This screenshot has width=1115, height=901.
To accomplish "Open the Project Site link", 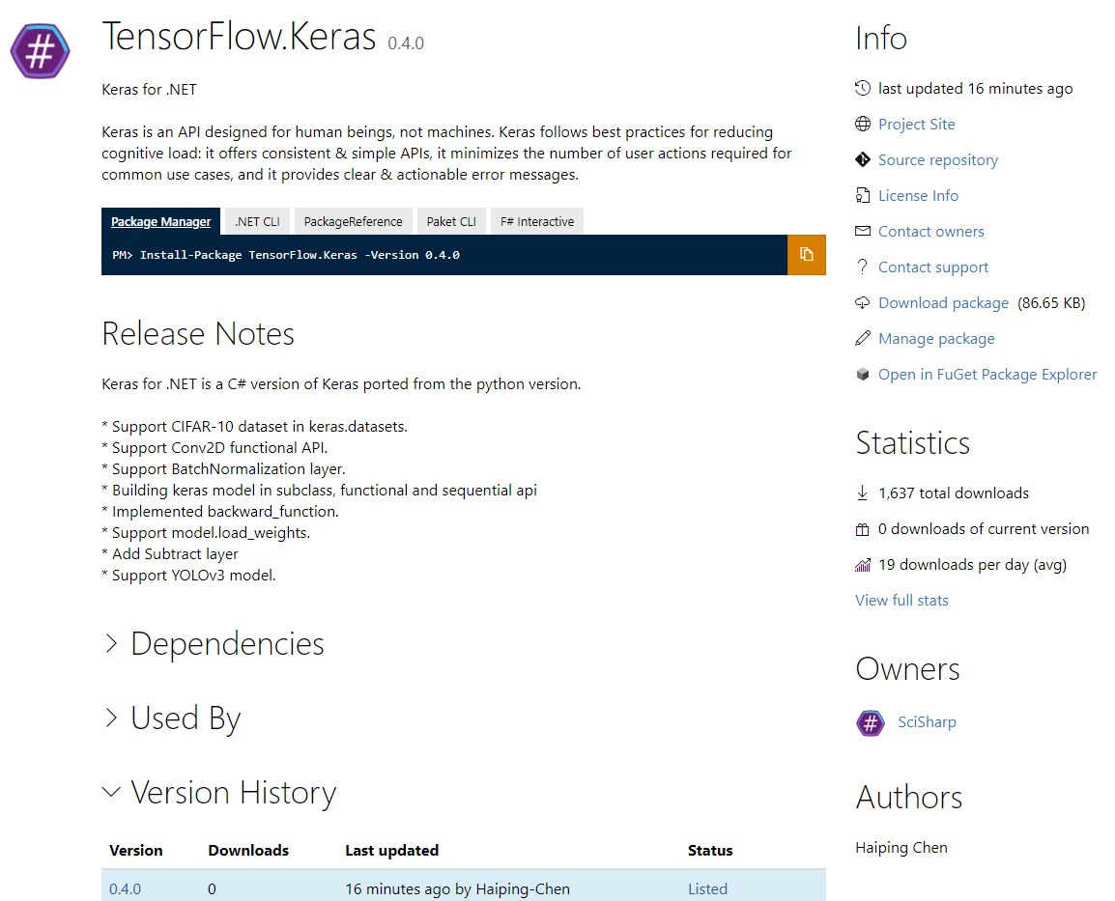I will 917,124.
